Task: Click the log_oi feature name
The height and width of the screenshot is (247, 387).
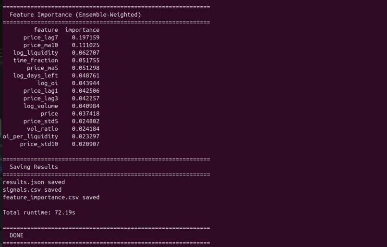Action: tap(48, 83)
